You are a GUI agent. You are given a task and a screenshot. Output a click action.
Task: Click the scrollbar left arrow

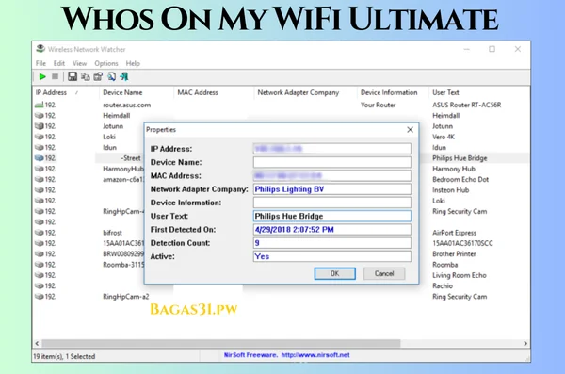pyautogui.click(x=37, y=343)
